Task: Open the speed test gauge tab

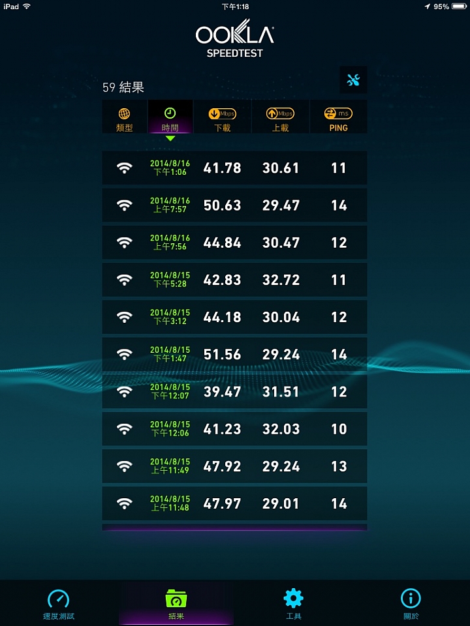Action: pos(59,604)
